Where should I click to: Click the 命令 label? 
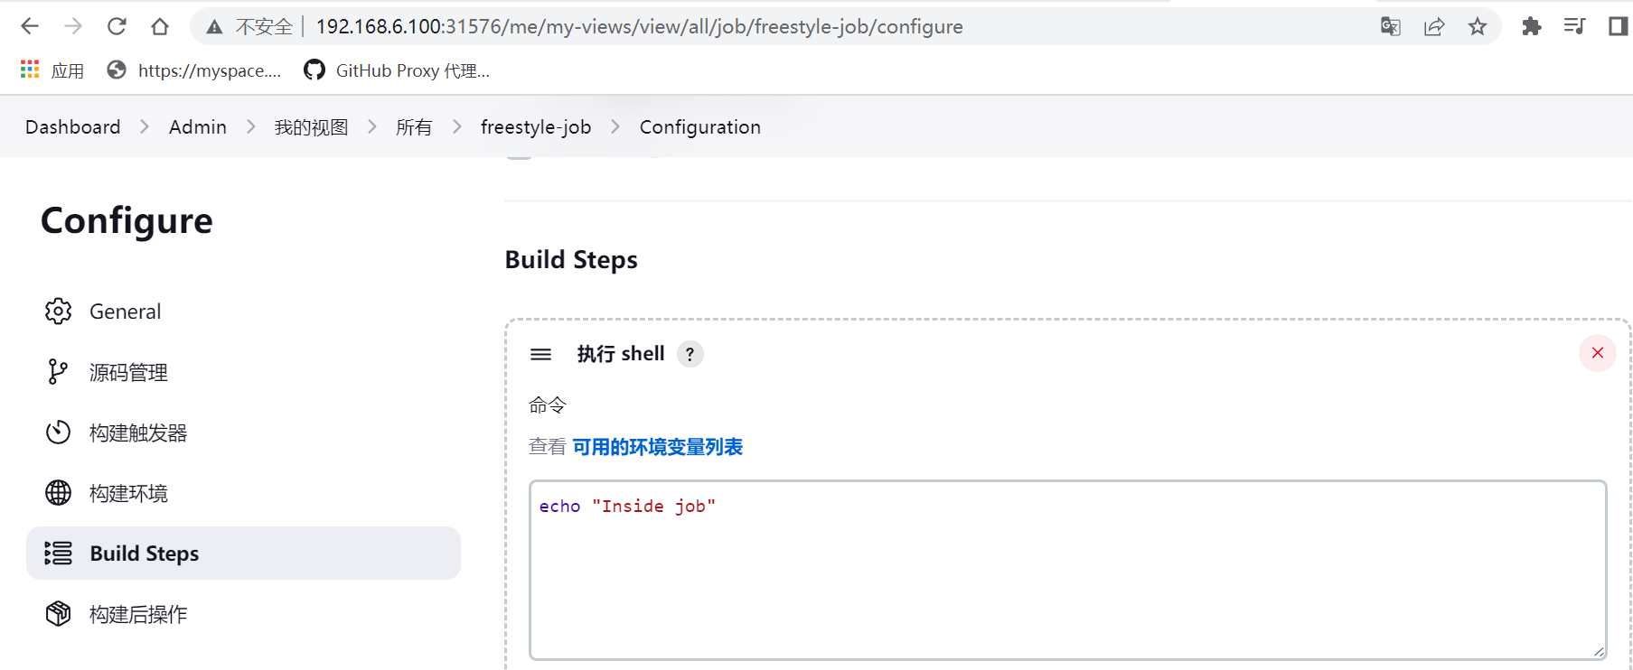[x=547, y=405]
